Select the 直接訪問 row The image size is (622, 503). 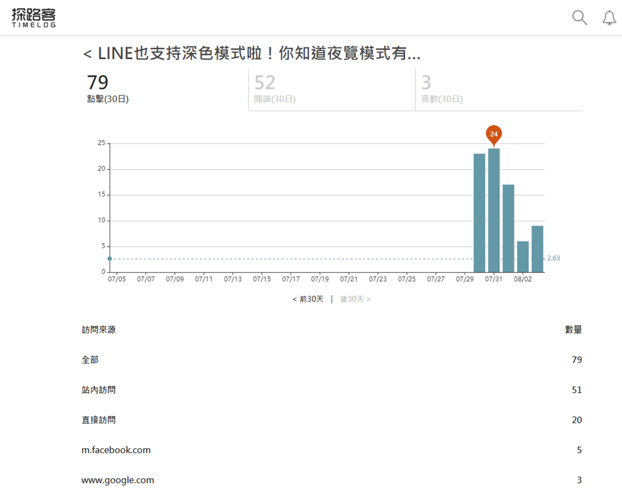point(332,420)
